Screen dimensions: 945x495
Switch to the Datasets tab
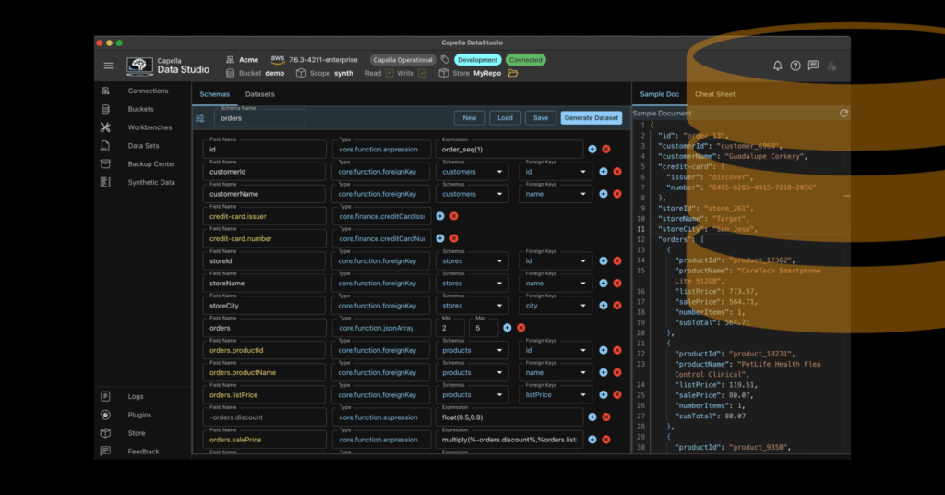pos(259,94)
